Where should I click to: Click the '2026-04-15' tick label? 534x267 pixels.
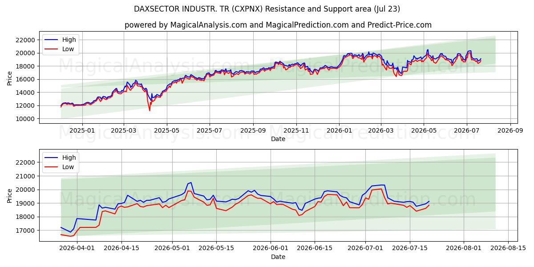point(122,249)
